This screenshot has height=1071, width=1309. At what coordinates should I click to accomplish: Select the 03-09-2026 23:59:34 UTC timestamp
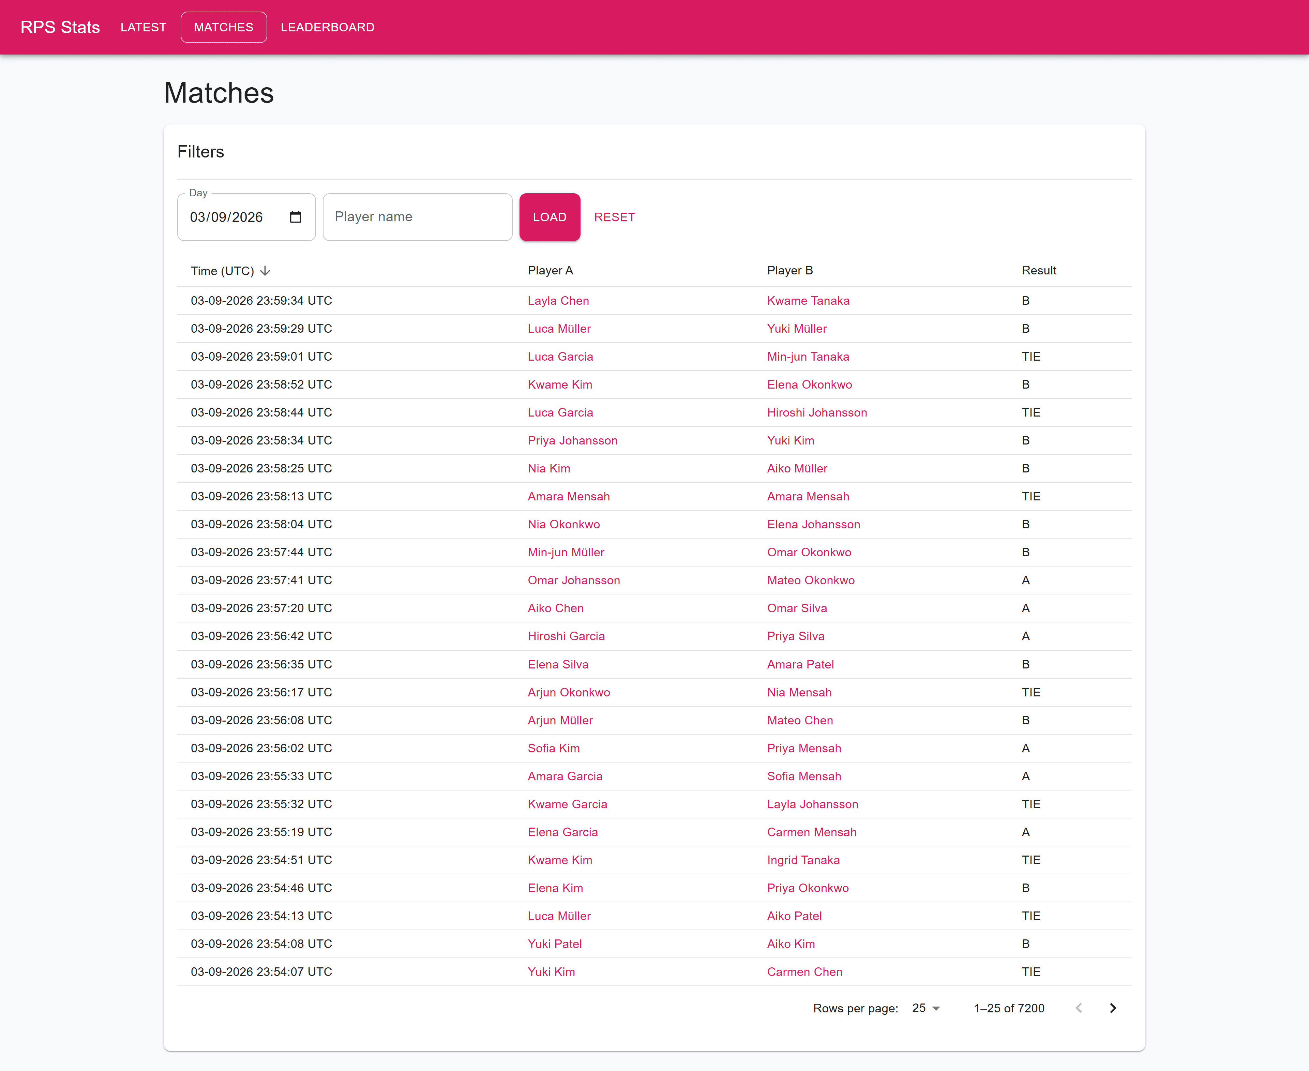(261, 301)
